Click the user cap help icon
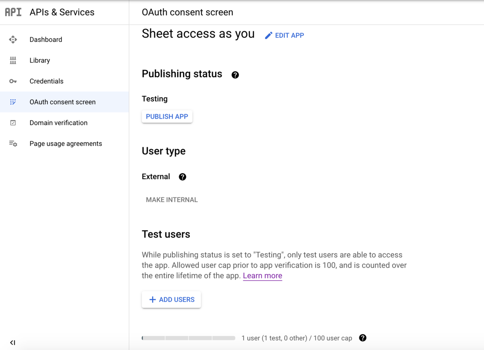Image resolution: width=484 pixels, height=350 pixels. [363, 338]
